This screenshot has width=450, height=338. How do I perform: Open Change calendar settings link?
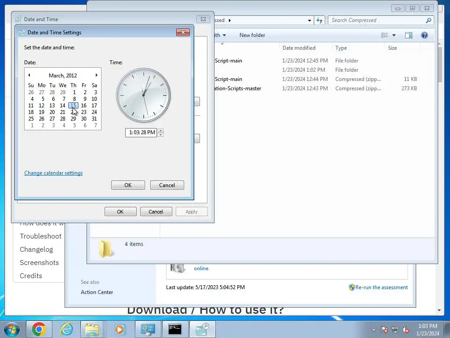coord(53,173)
